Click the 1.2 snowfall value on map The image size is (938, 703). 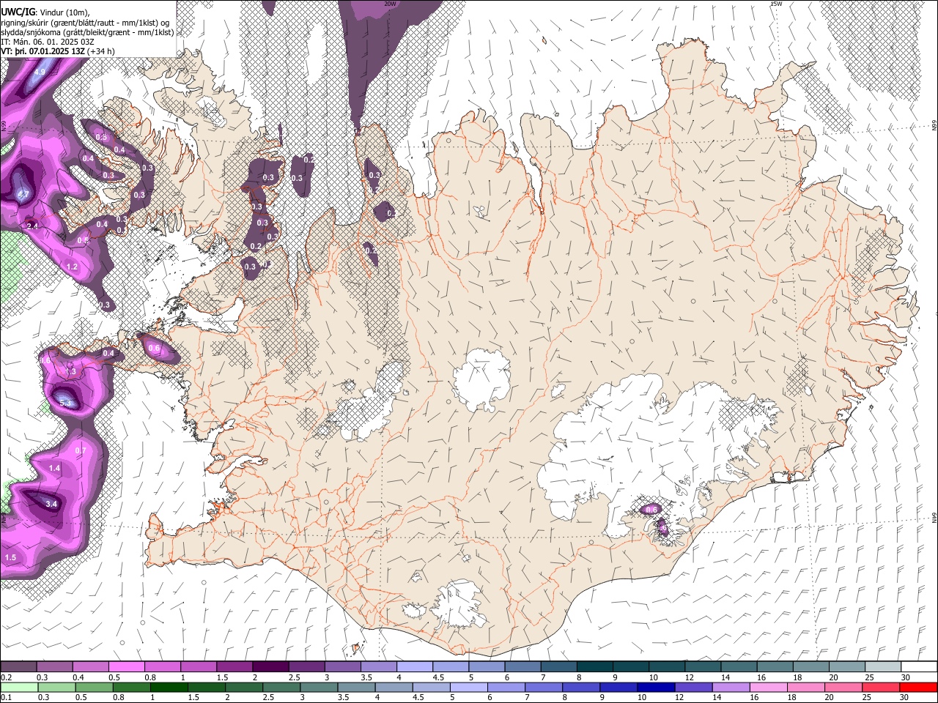72,267
